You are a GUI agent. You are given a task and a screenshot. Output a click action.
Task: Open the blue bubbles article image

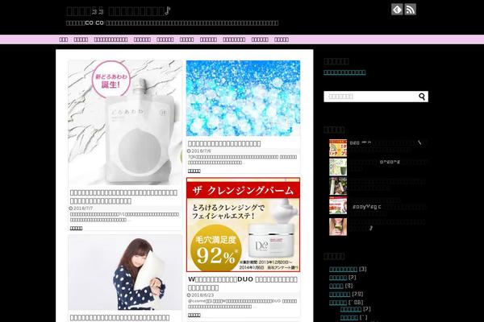tap(244, 98)
